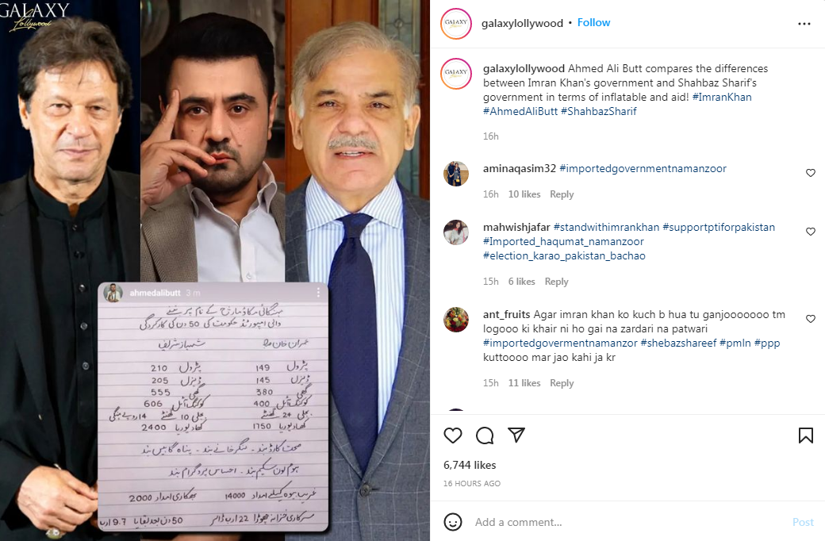Click the Post comment button
This screenshot has height=541, width=825.
tap(802, 522)
